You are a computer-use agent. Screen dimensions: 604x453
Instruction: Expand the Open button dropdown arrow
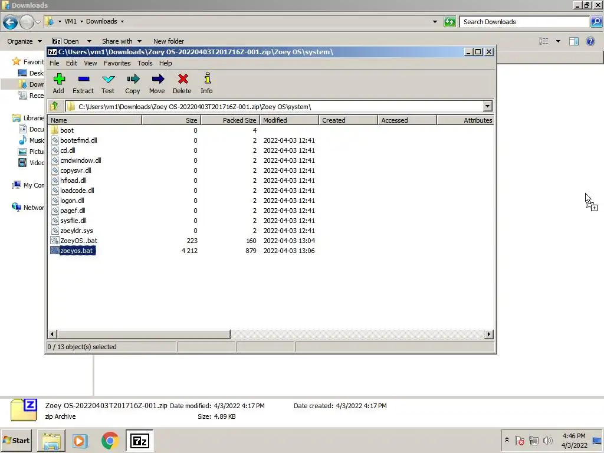click(x=89, y=41)
